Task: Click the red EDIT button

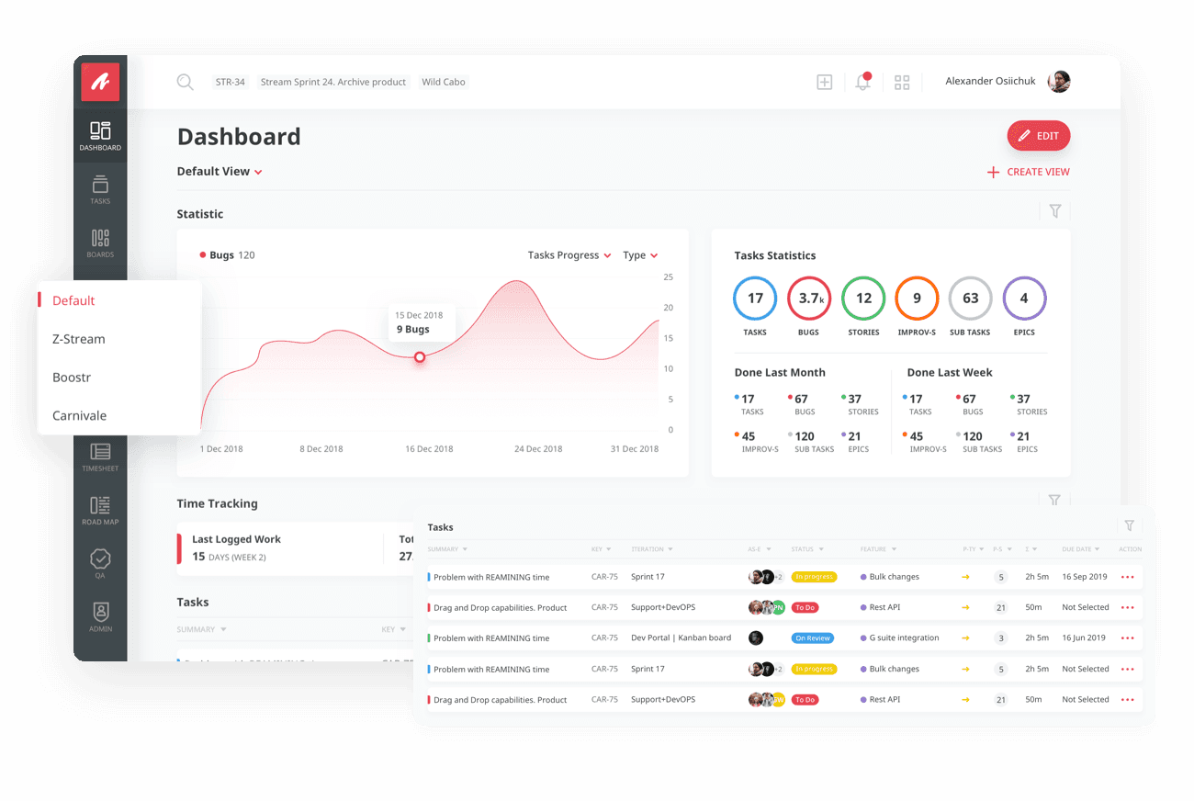Action: click(1038, 136)
